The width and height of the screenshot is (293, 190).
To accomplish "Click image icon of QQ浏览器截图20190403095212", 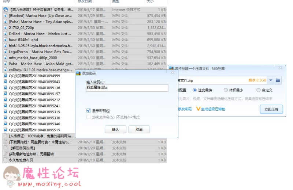I will 5,100.
